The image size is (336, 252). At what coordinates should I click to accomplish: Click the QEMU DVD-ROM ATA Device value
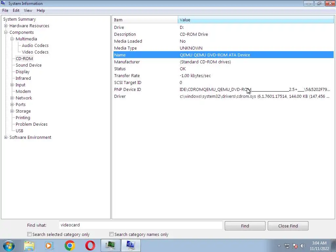(x=215, y=55)
